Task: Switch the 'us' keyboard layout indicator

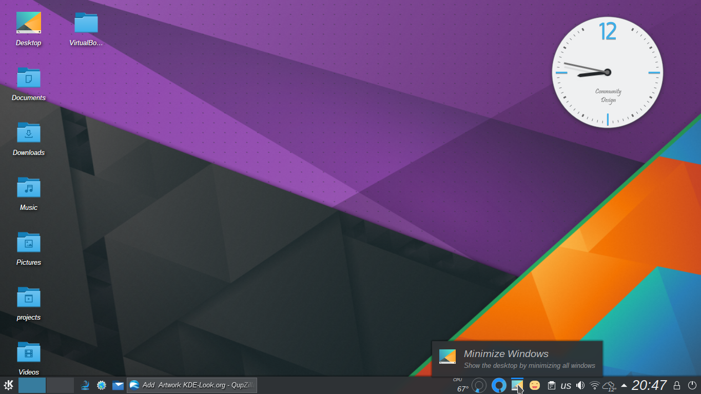Action: [566, 385]
